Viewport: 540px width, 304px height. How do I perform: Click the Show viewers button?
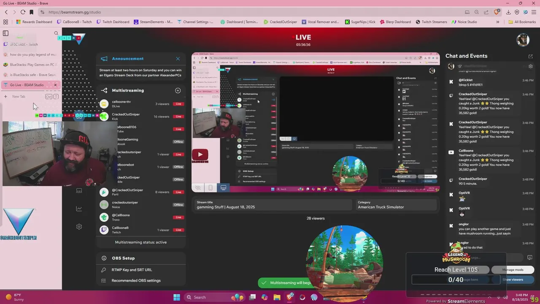point(513,280)
